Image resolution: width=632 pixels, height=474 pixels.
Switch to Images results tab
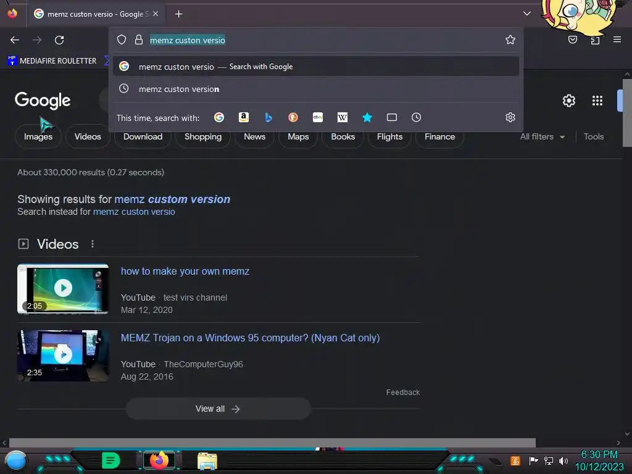click(38, 136)
